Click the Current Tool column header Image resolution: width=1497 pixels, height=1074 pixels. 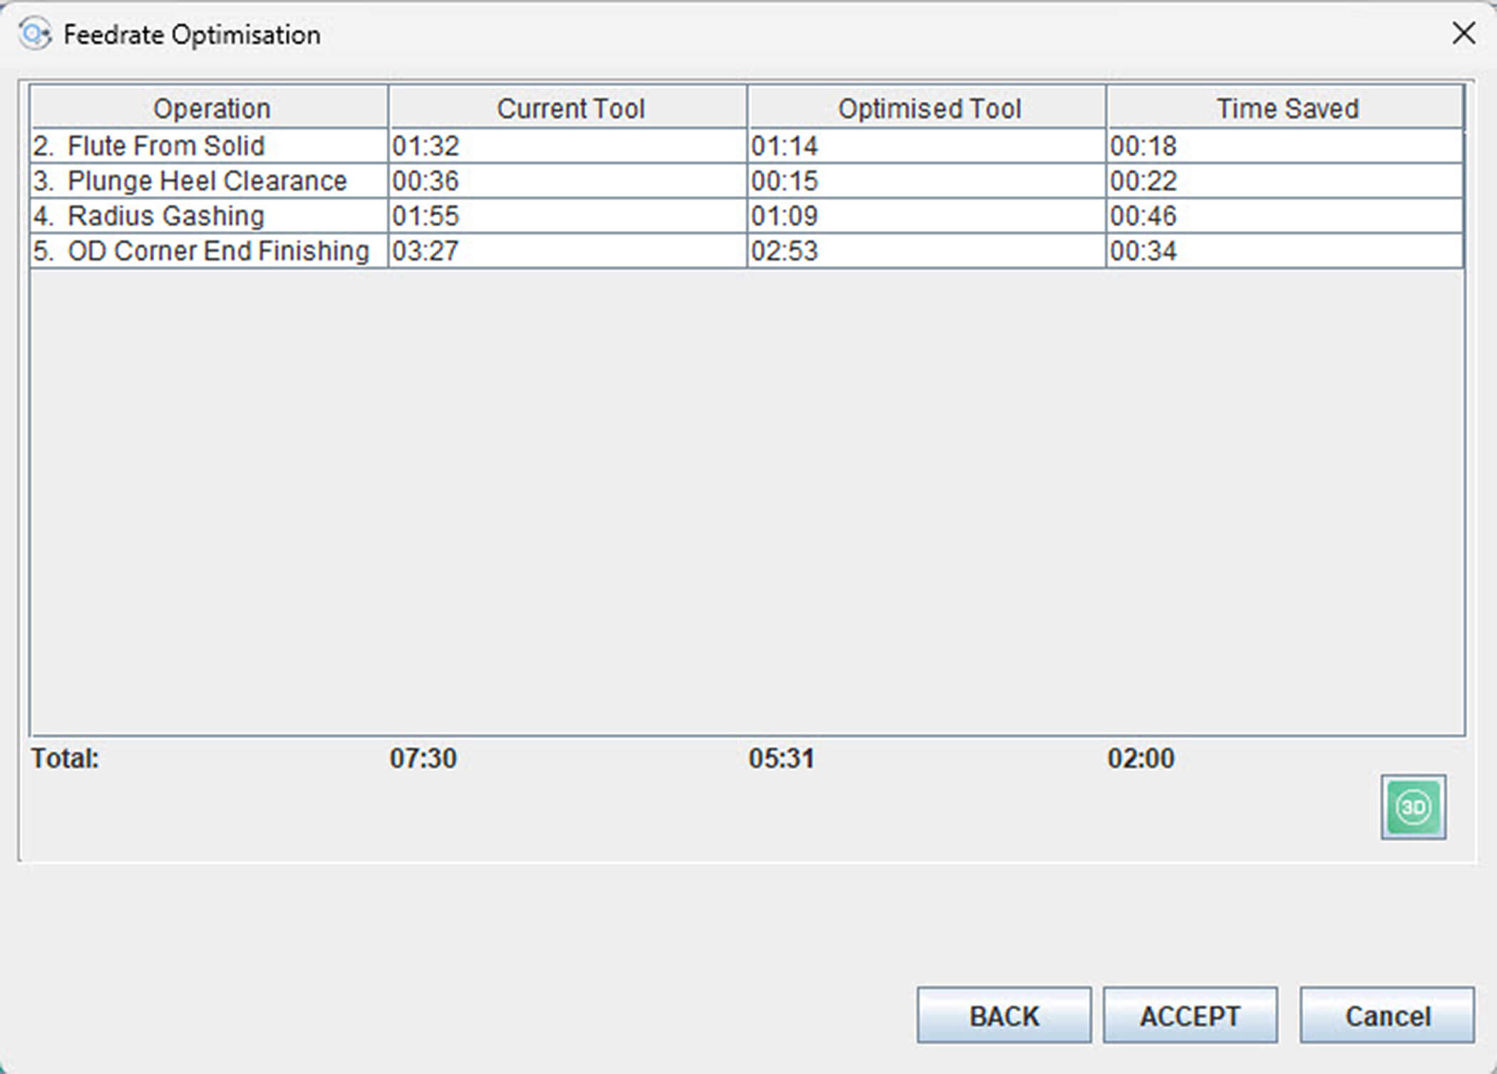coord(570,108)
